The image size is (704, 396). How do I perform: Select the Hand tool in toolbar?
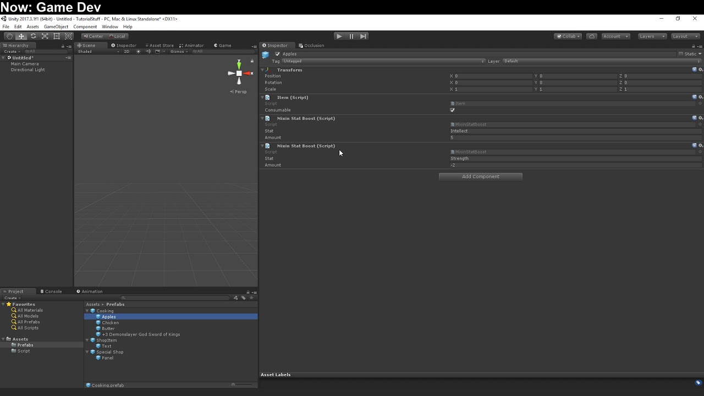pos(9,36)
